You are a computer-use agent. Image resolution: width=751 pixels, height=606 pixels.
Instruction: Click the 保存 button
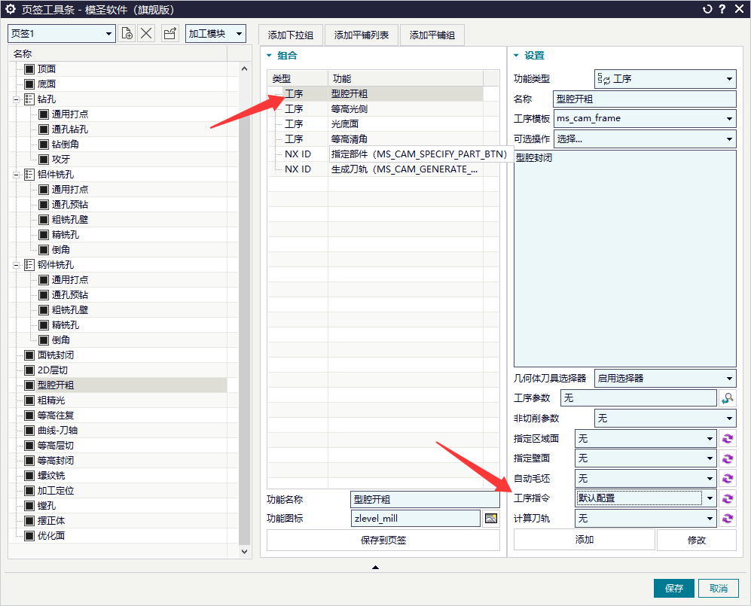[x=674, y=588]
